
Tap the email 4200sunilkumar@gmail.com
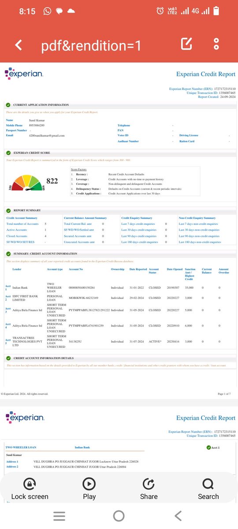pyautogui.click(x=47, y=135)
